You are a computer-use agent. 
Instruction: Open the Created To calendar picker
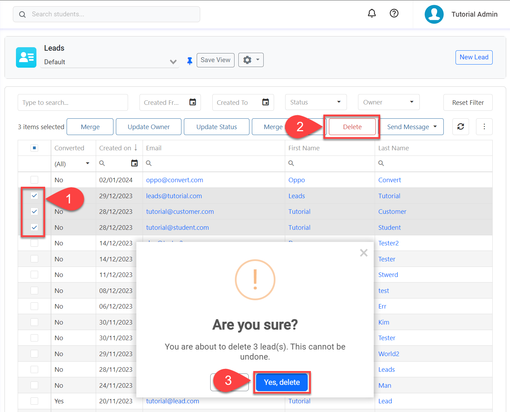pos(265,102)
